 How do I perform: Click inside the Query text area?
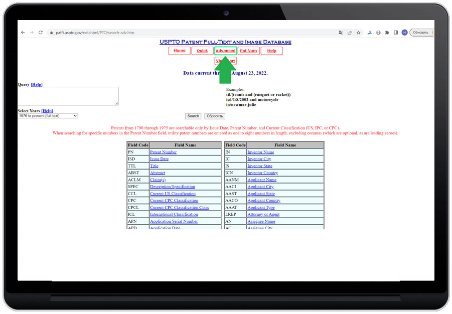click(x=68, y=95)
